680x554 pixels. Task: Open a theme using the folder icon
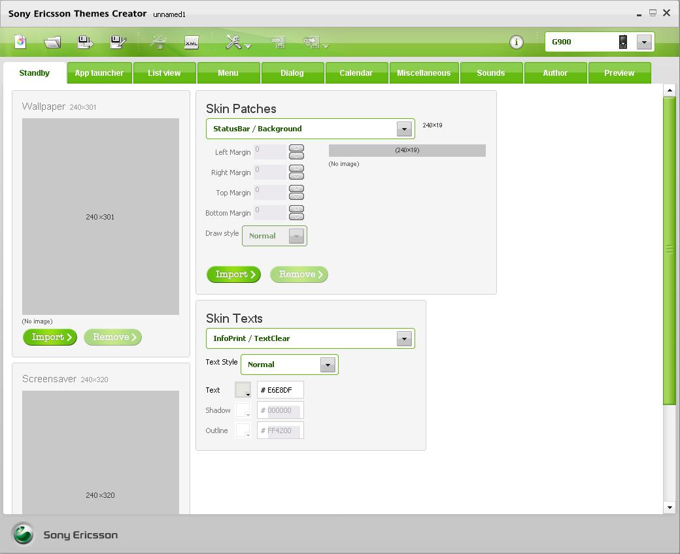52,42
